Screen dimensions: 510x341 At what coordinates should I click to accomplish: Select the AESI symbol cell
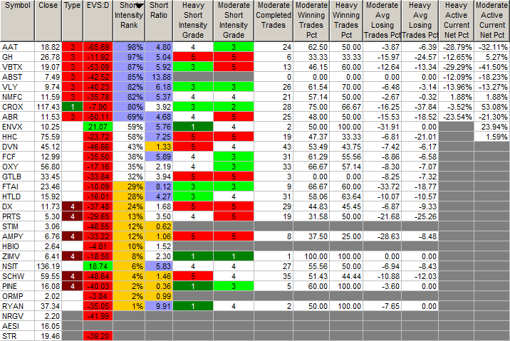(x=17, y=326)
